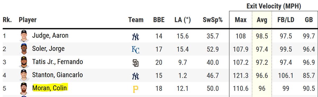Sort by the Max exit velocity header
318x97 pixels.
point(241,20)
